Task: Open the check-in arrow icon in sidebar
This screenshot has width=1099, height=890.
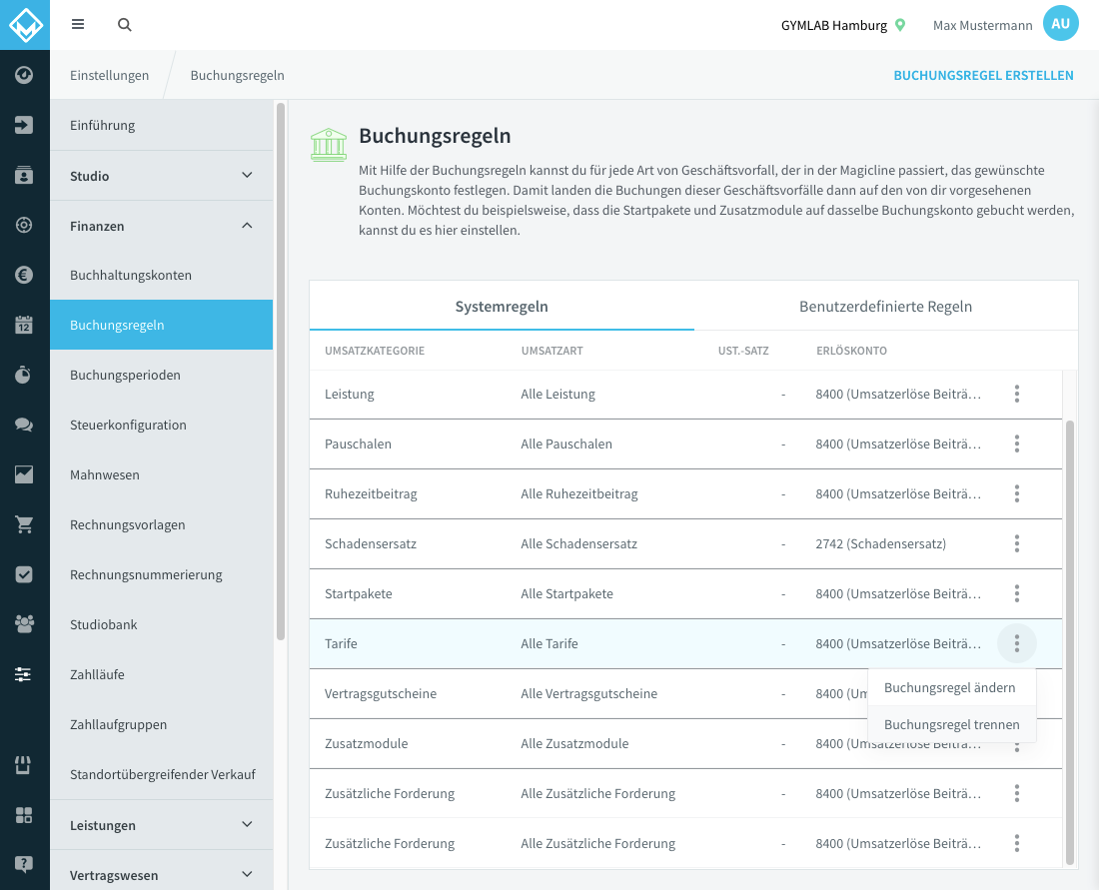Action: (x=24, y=125)
